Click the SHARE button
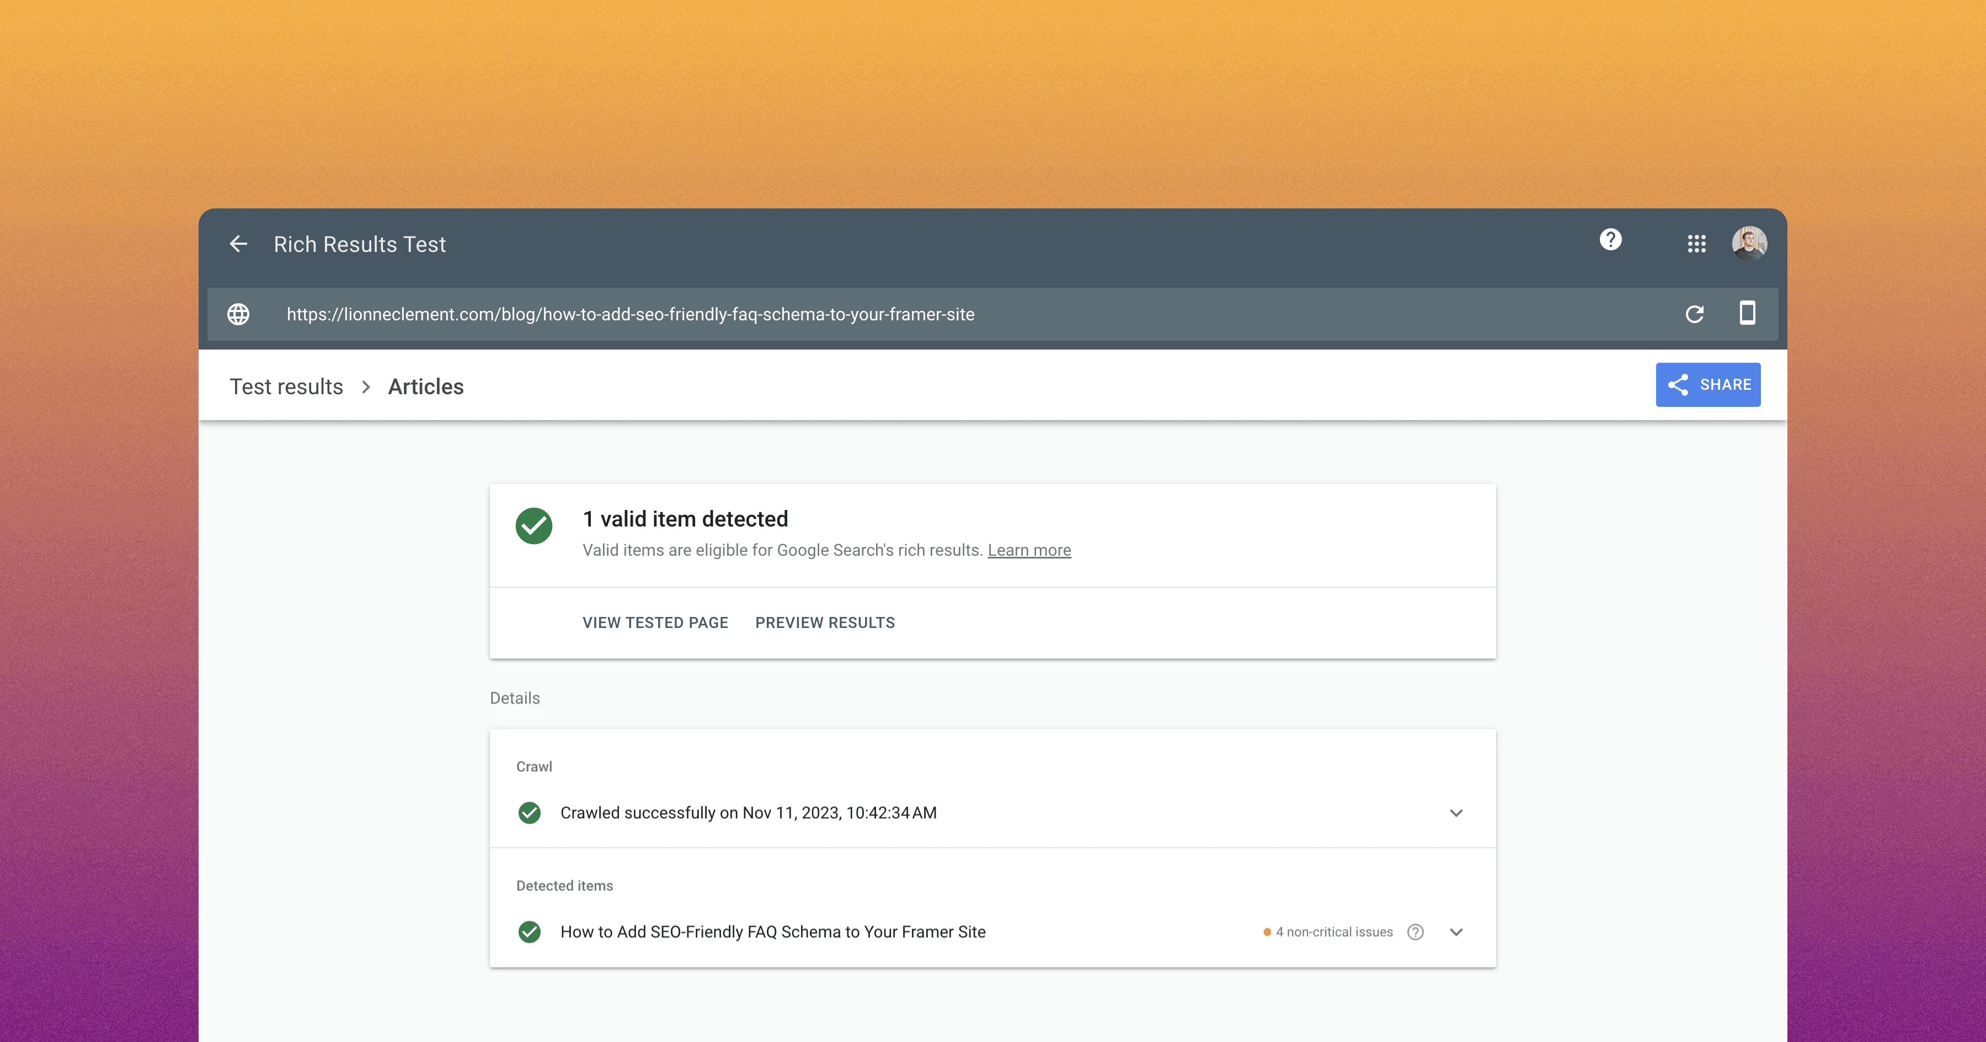This screenshot has width=1986, height=1042. pyautogui.click(x=1707, y=385)
